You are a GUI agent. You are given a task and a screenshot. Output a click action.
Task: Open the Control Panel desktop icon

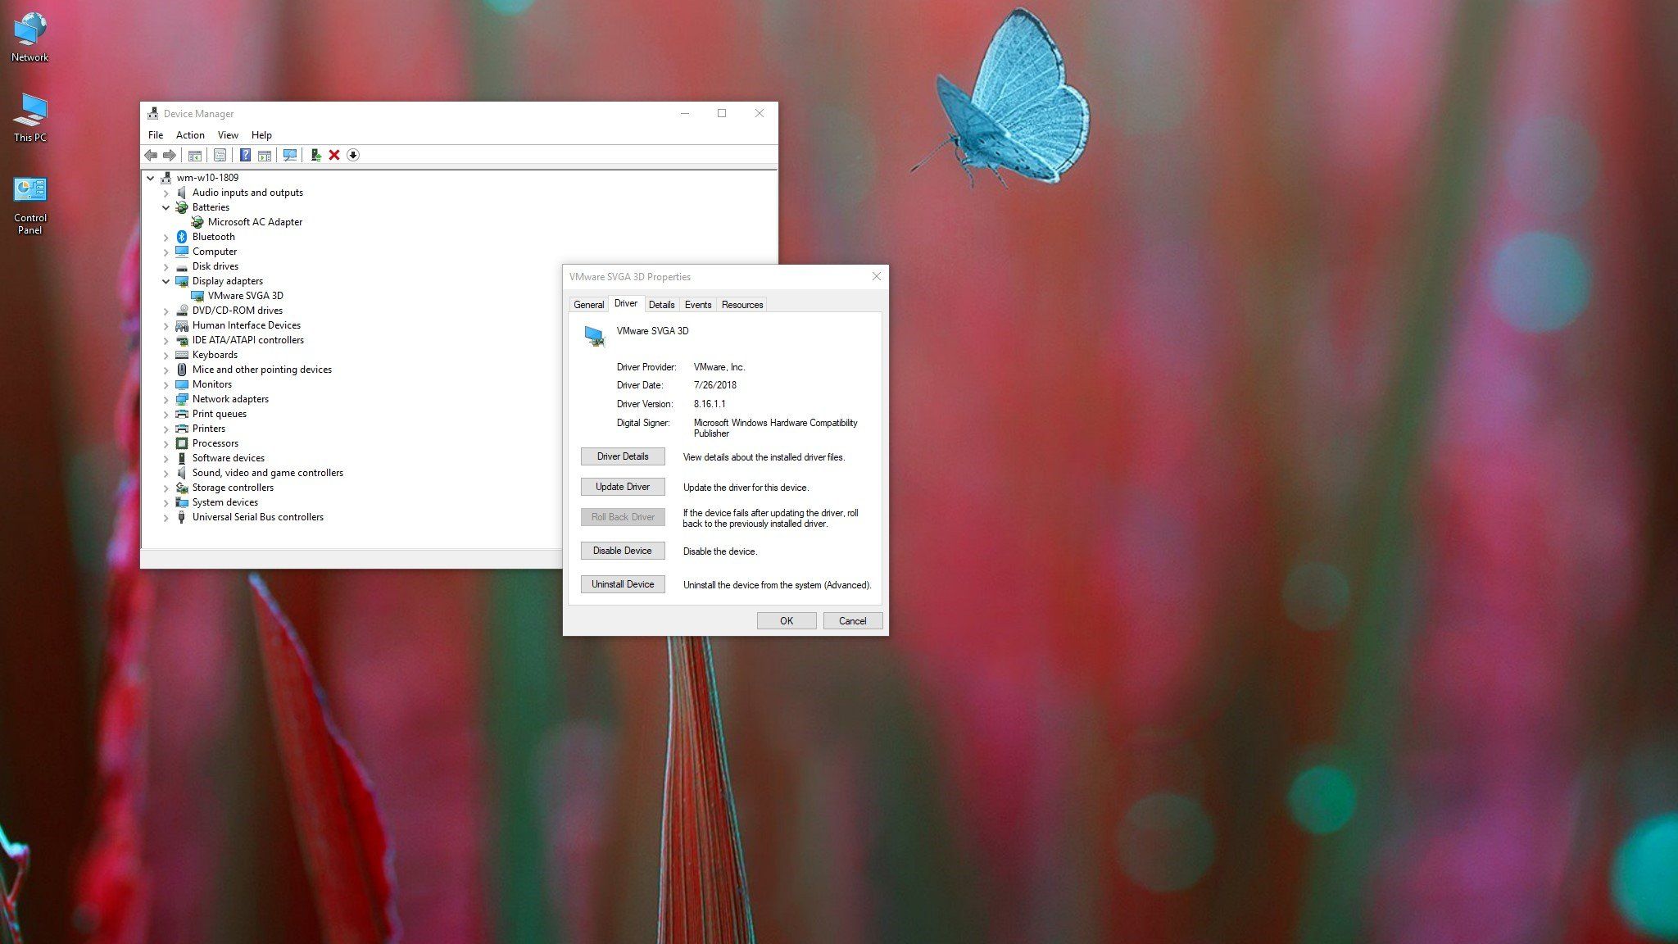(x=30, y=205)
